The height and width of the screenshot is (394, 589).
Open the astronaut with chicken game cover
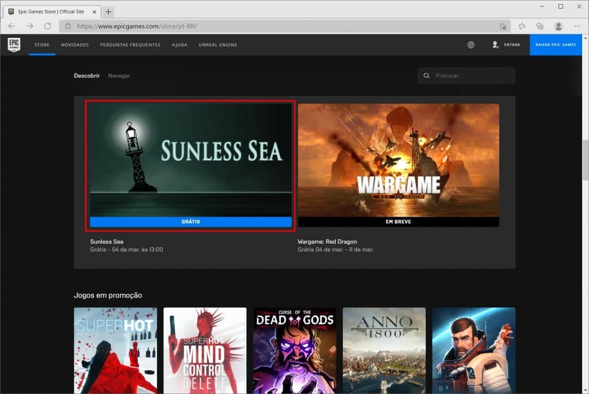click(474, 350)
